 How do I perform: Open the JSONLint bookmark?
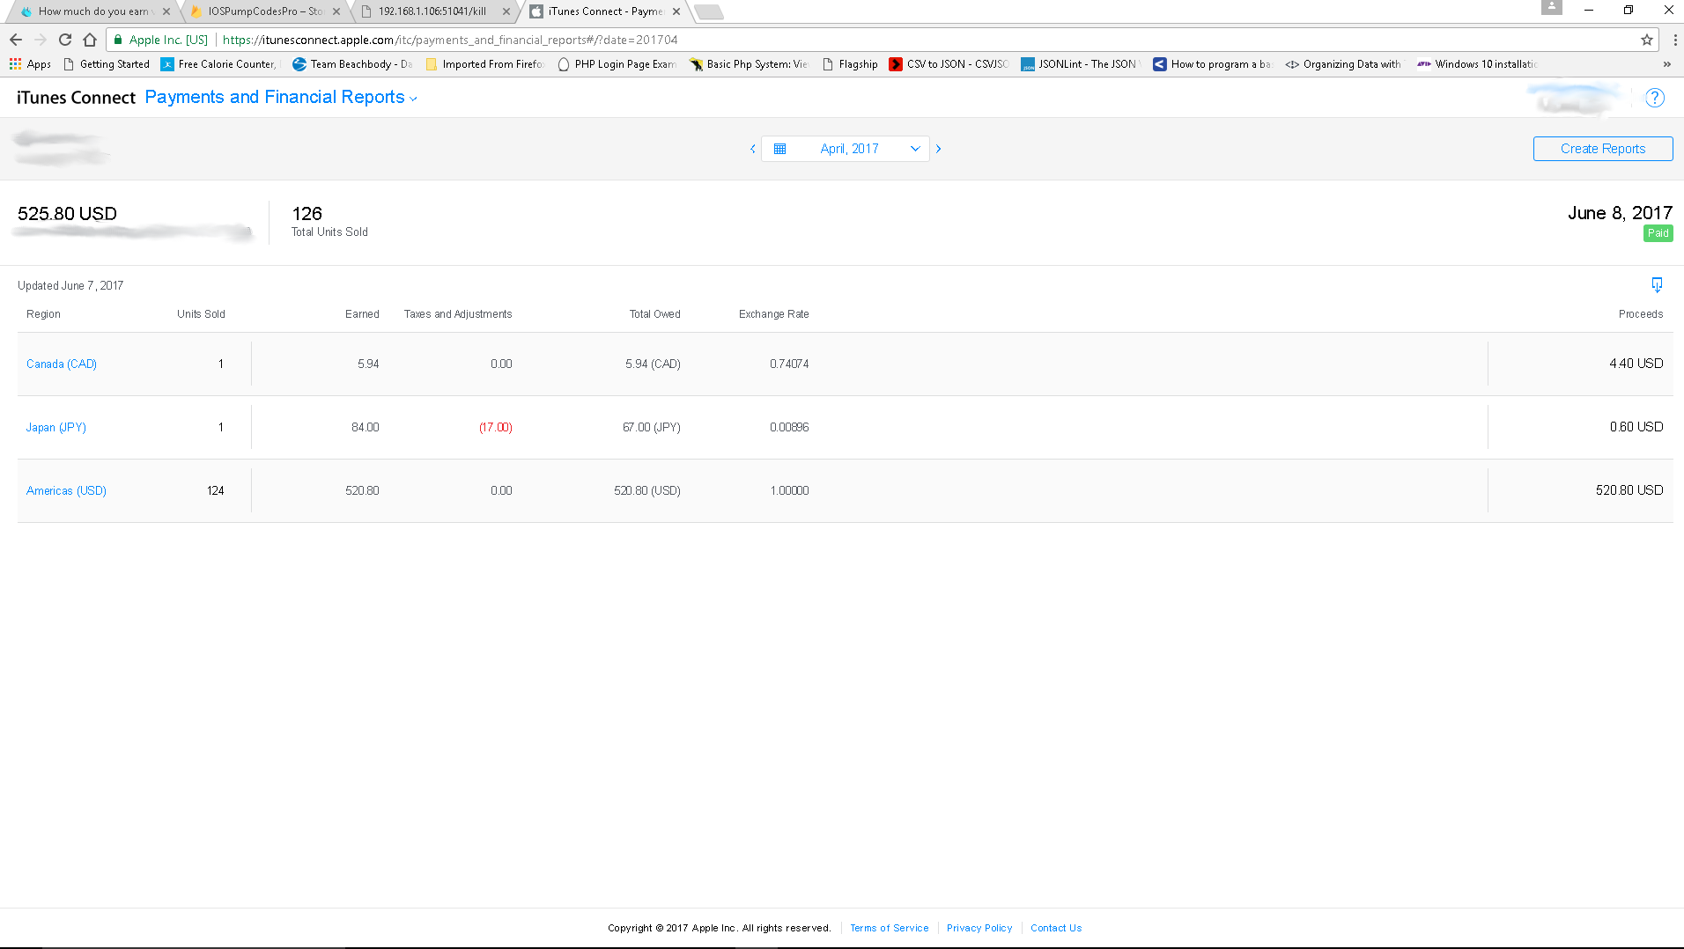1081,64
